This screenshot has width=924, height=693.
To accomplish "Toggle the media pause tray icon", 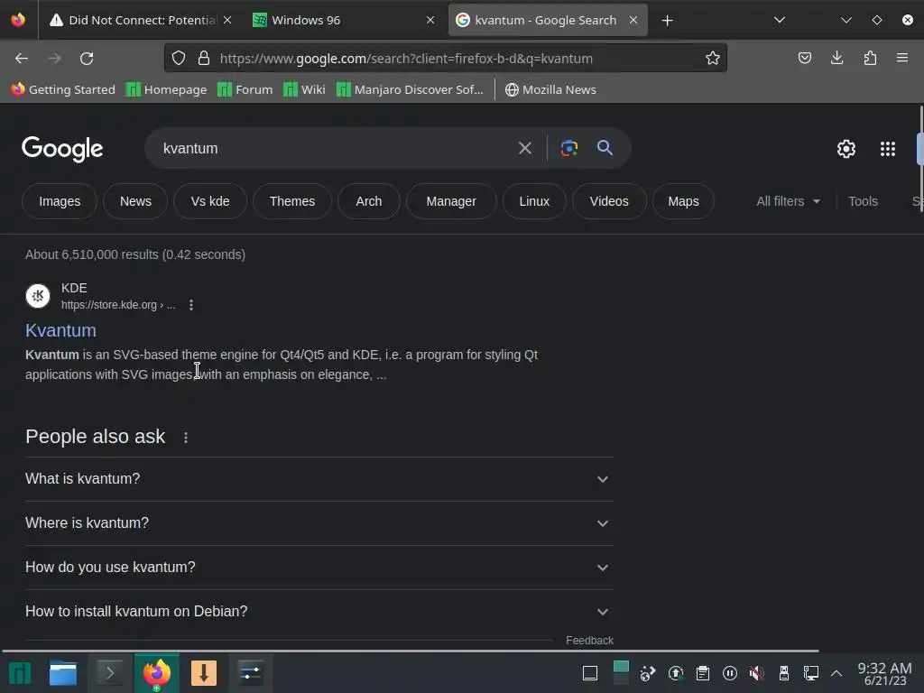I will coord(729,673).
